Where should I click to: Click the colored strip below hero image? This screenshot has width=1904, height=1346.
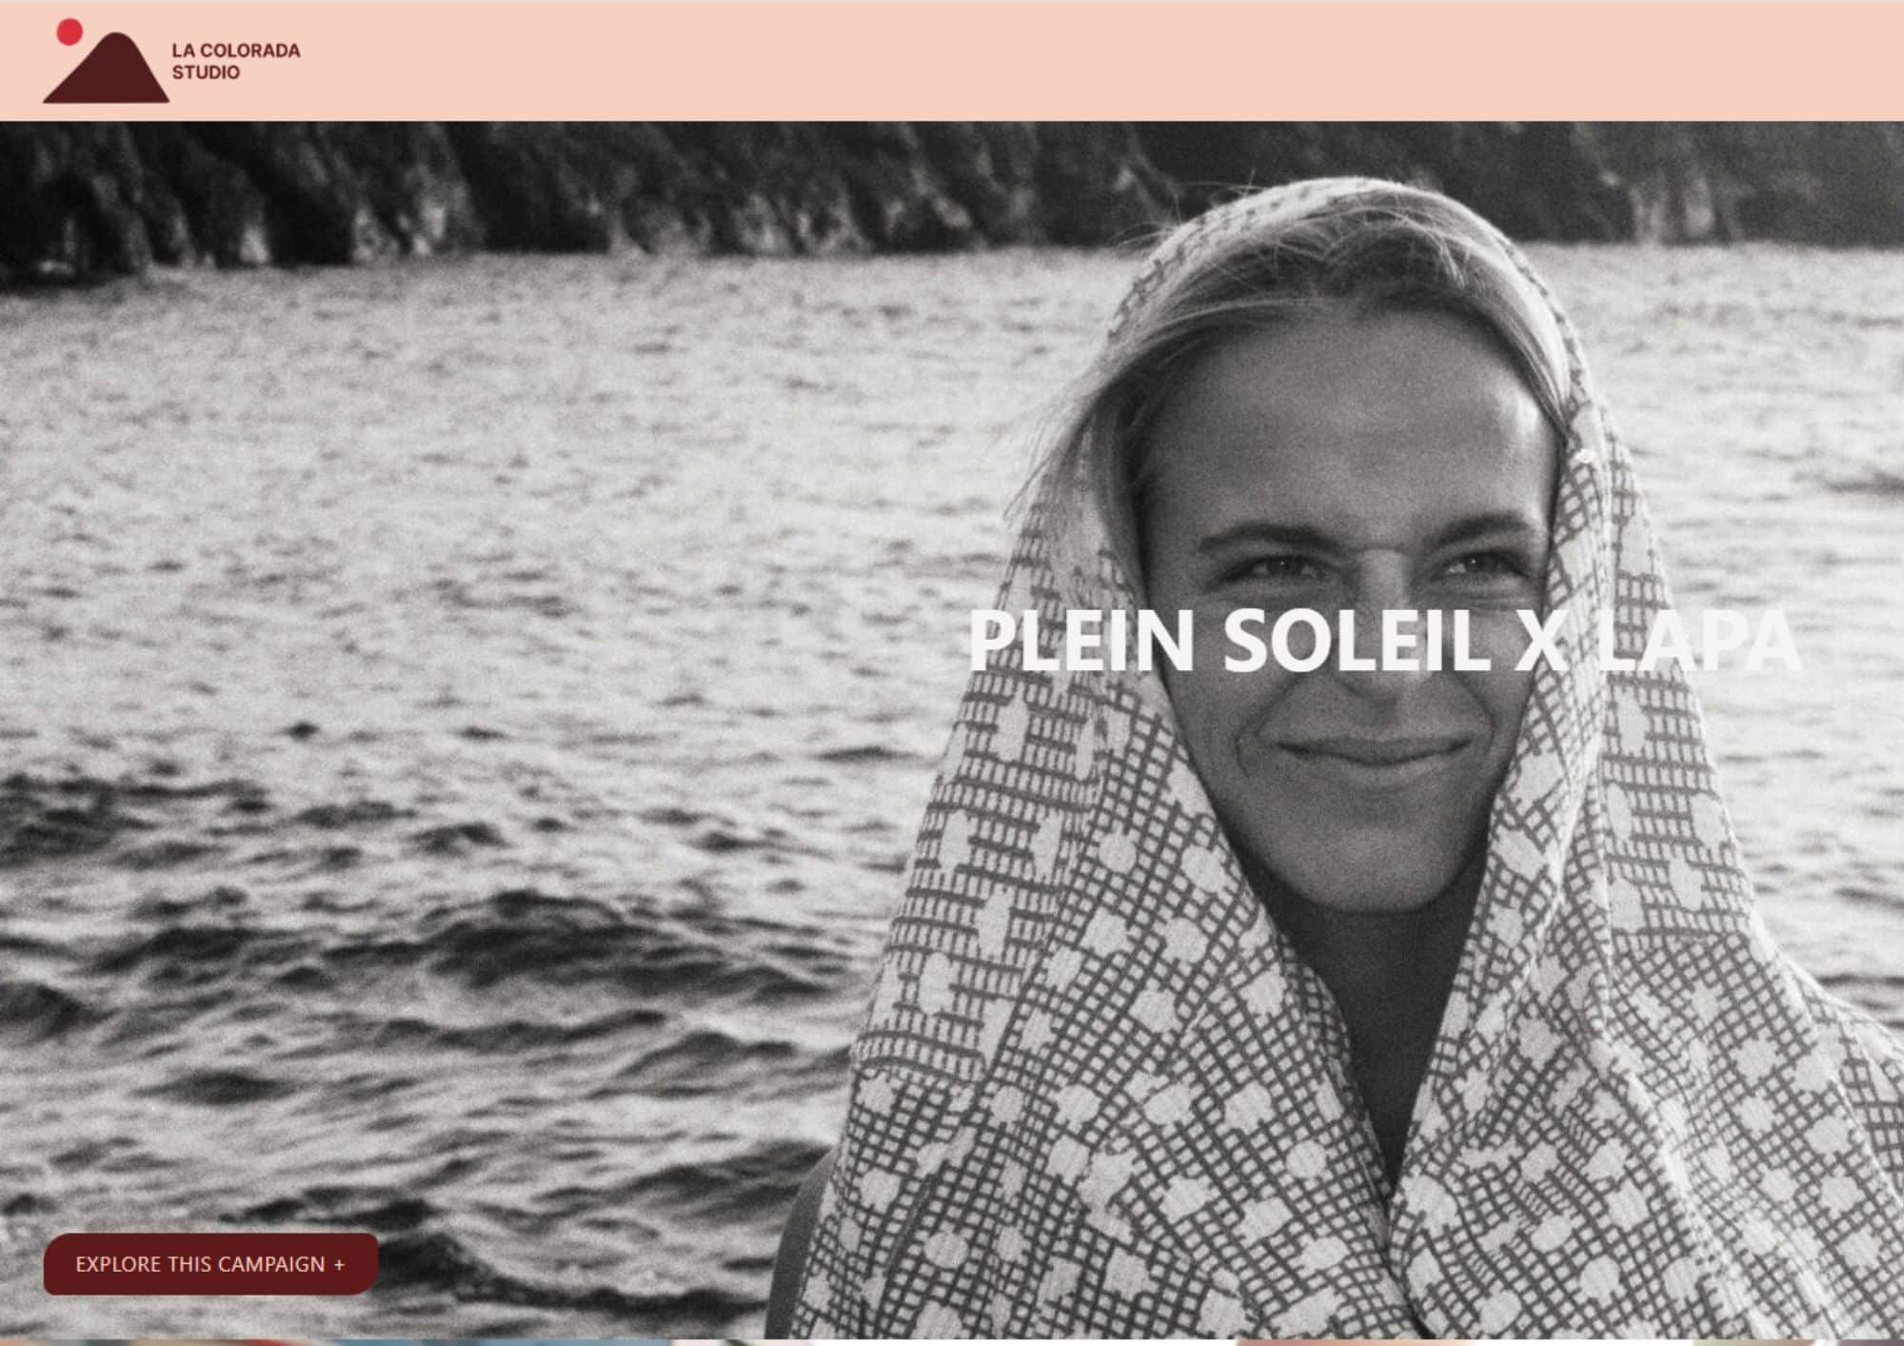pos(952,1342)
